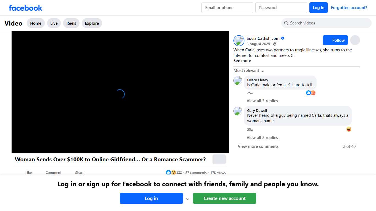The image size is (376, 211).
Task: Expand View all 2 replies
Action: click(x=262, y=138)
